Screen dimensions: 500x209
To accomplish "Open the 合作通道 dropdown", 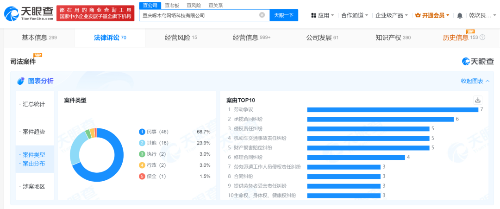I will click(x=355, y=15).
